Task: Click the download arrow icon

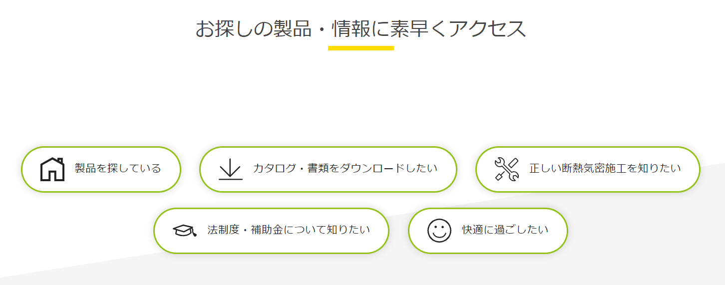Action: click(x=230, y=169)
